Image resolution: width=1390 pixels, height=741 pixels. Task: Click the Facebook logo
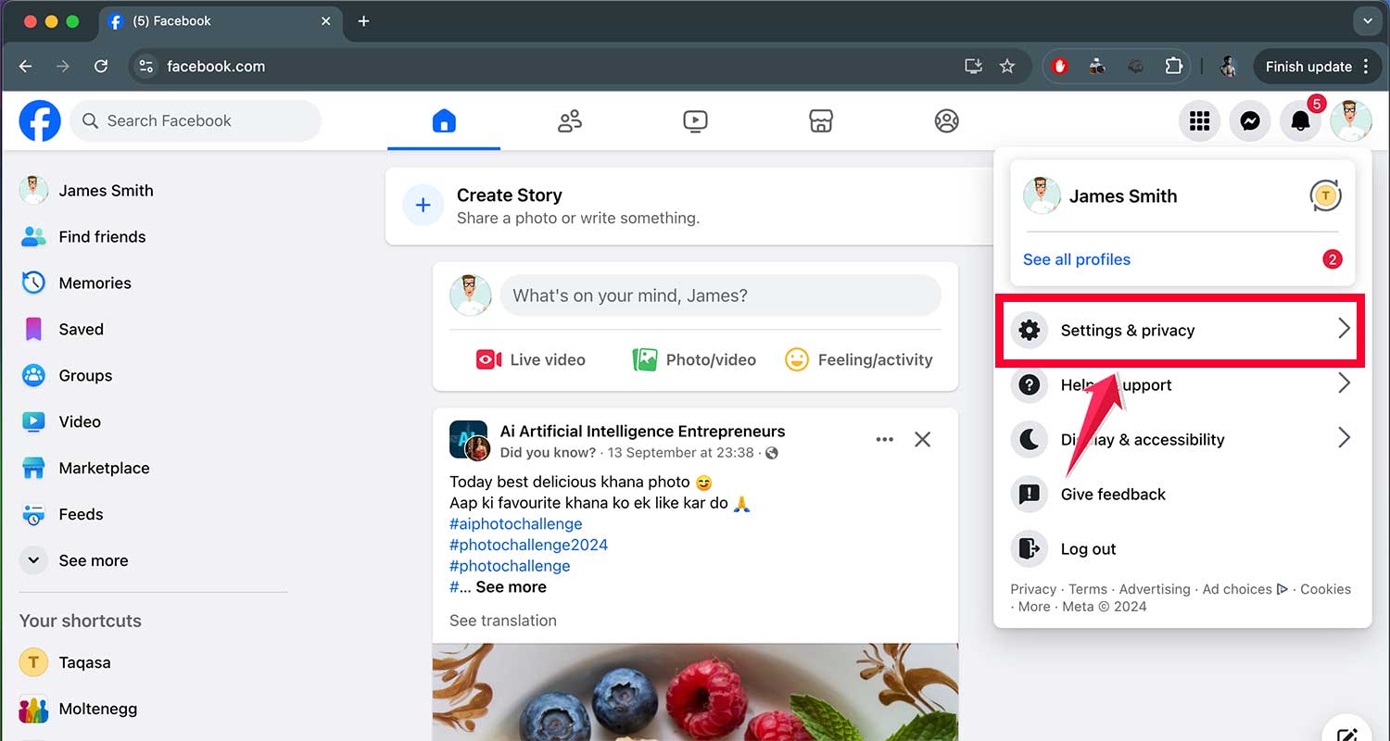click(40, 121)
